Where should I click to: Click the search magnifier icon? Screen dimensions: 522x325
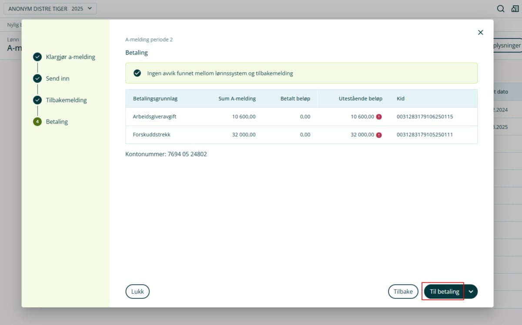(x=501, y=9)
